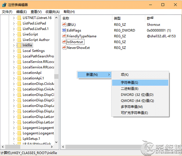Open the 新建(N) submenu entry
The width and height of the screenshot is (182, 156).
[94, 75]
